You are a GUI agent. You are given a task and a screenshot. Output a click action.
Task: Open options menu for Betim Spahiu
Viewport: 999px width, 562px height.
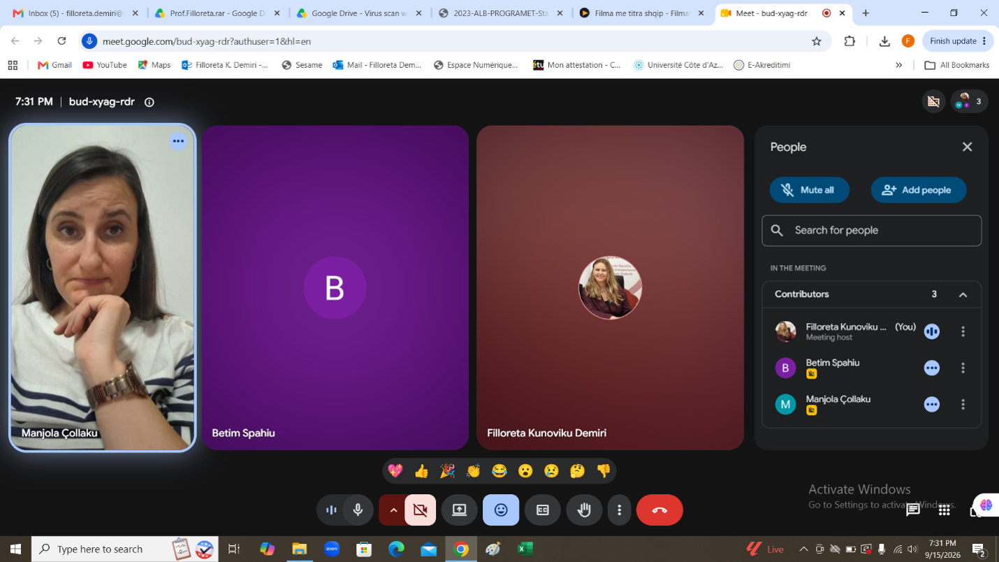[963, 368]
